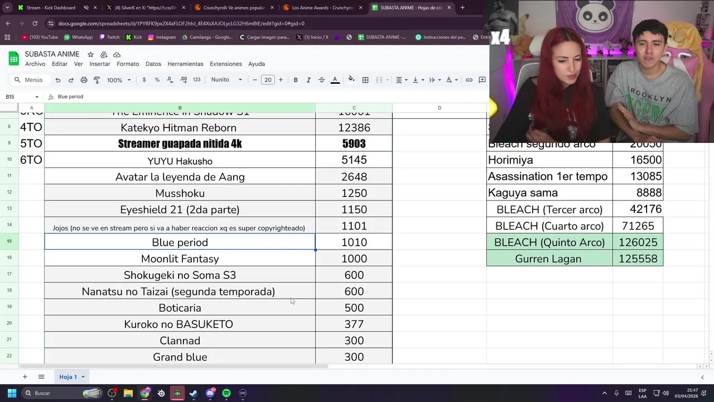Open the 123 more formats menu

196,80
